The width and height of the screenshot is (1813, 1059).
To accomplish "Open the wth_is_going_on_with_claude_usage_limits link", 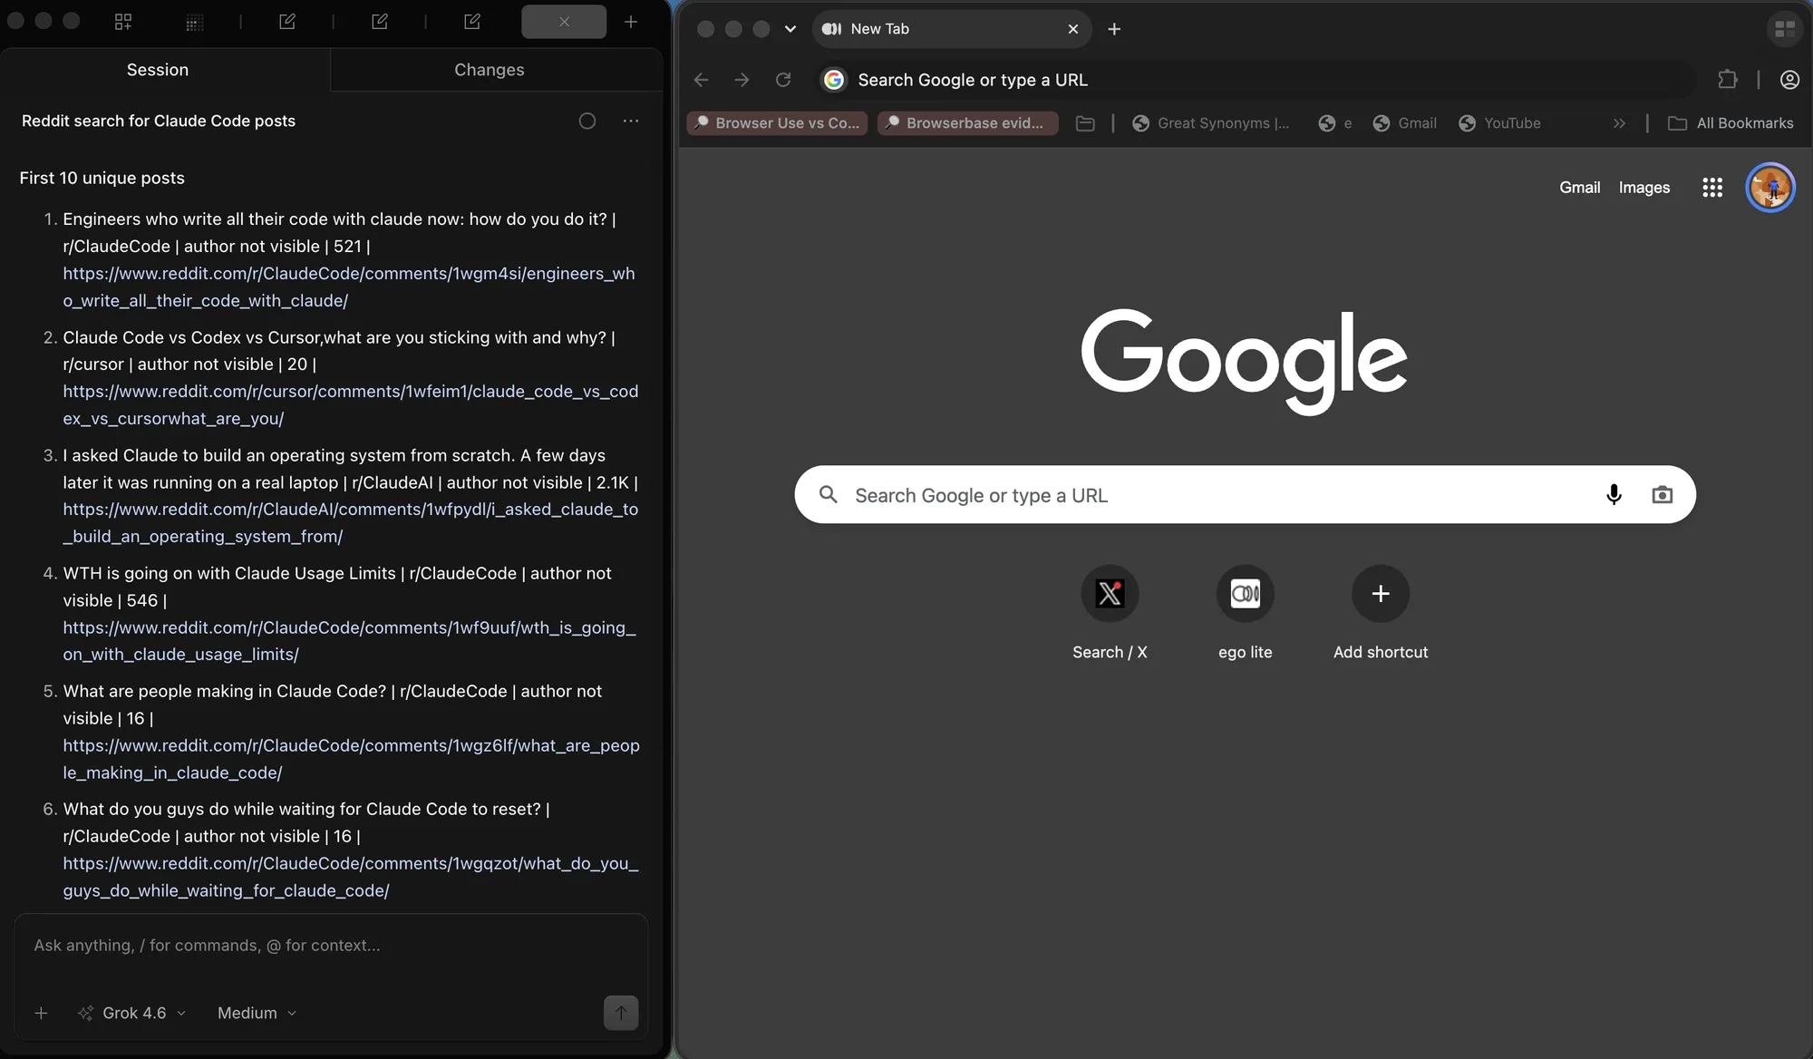I will [x=350, y=640].
